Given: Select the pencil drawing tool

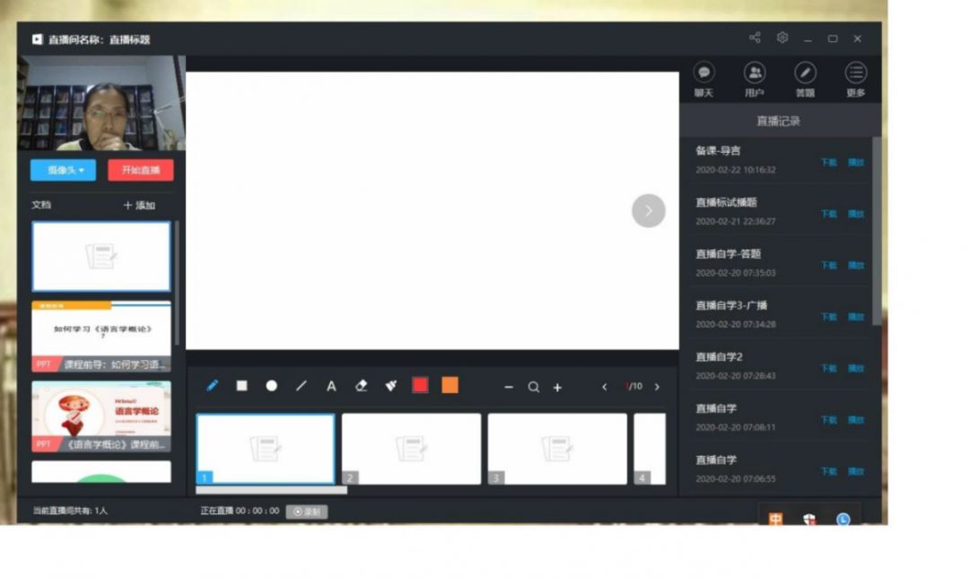Looking at the screenshot, I should 213,386.
